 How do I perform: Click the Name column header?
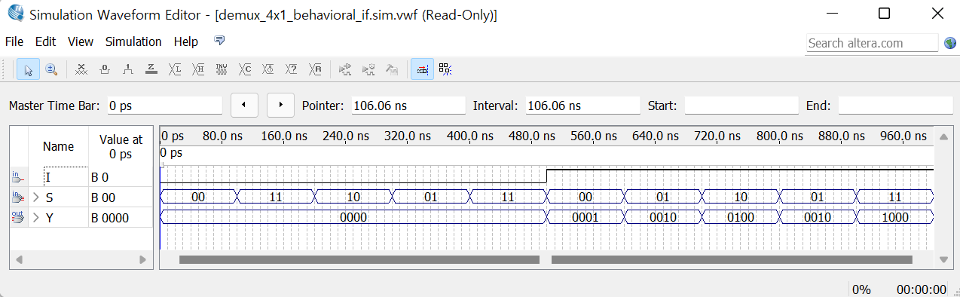(58, 146)
